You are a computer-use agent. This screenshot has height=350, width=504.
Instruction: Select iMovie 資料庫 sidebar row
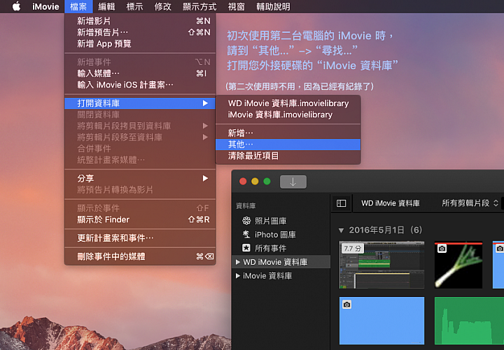pyautogui.click(x=281, y=276)
